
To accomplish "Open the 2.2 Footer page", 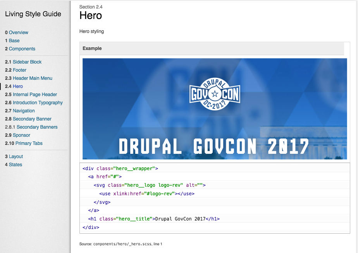I will click(16, 70).
